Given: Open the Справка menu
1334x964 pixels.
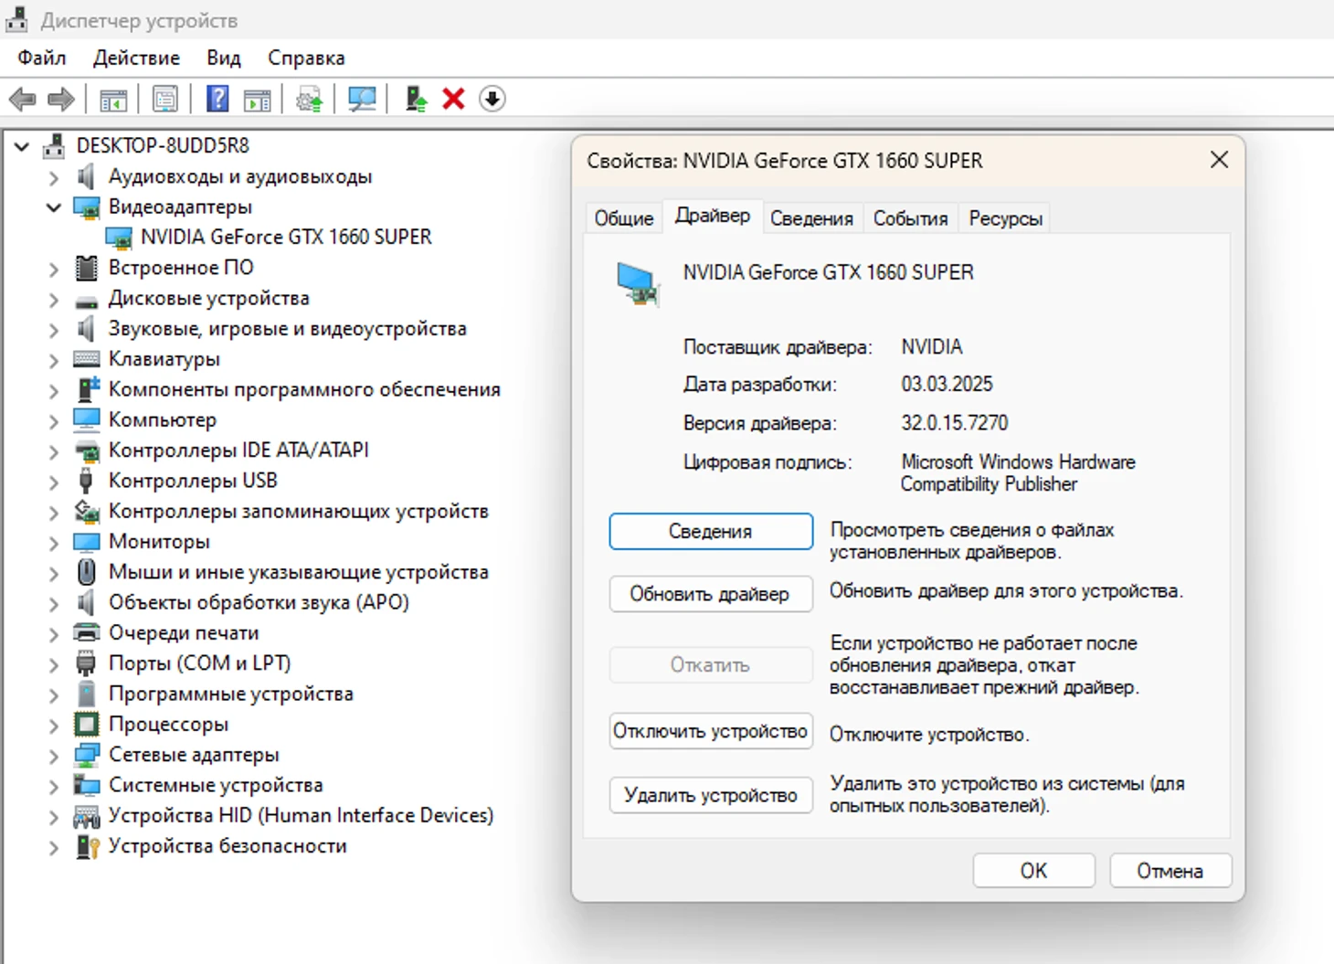Looking at the screenshot, I should (x=306, y=58).
